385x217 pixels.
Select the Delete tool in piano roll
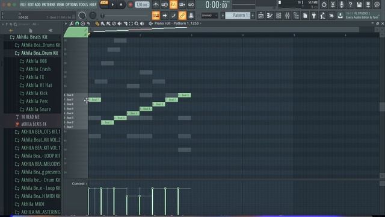click(114, 24)
